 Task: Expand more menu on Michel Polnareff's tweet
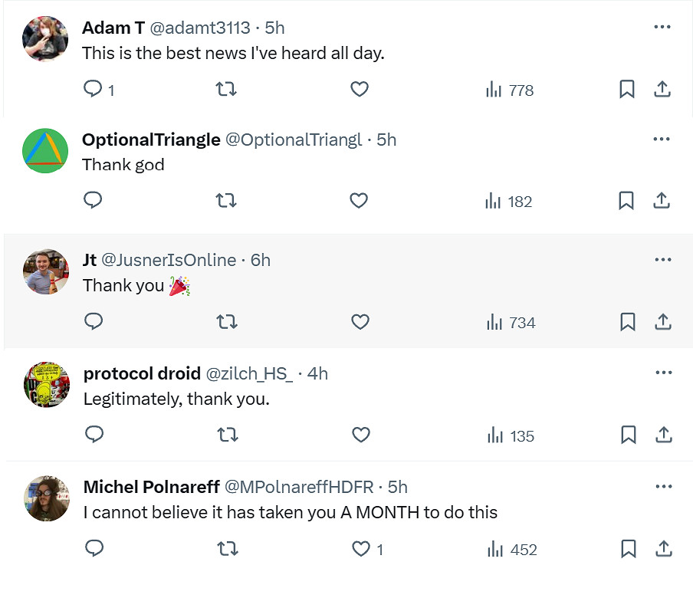[663, 487]
